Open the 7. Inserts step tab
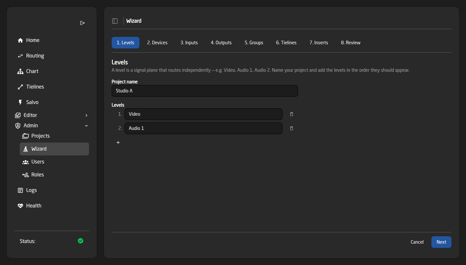The width and height of the screenshot is (466, 265). click(319, 43)
